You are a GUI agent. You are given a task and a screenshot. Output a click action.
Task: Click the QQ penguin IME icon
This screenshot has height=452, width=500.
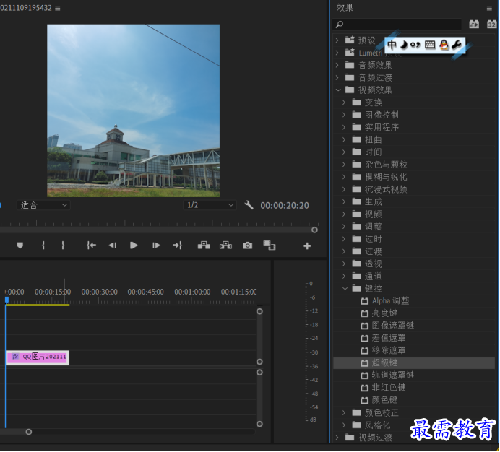[444, 45]
